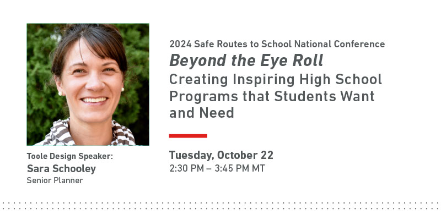
Task: Click the line "Creating Inspiring High School"
Action: (275, 79)
